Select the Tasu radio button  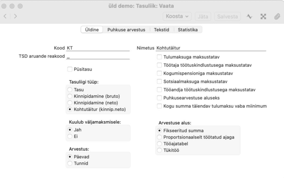tap(70, 90)
